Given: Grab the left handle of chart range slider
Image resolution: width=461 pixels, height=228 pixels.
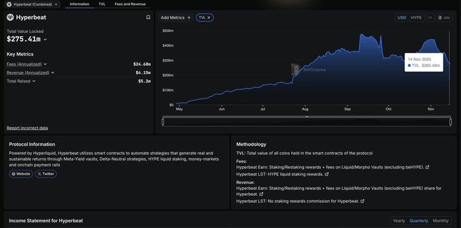Looking at the screenshot, I should (163, 122).
